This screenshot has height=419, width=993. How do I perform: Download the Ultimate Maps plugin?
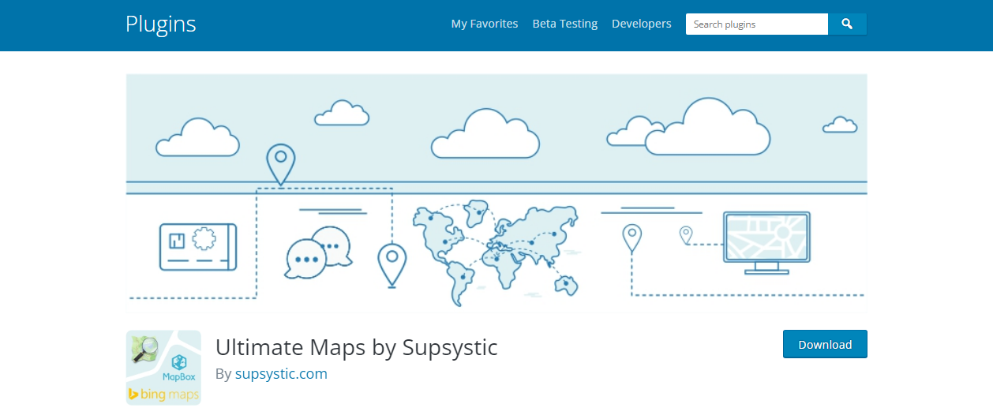click(825, 344)
